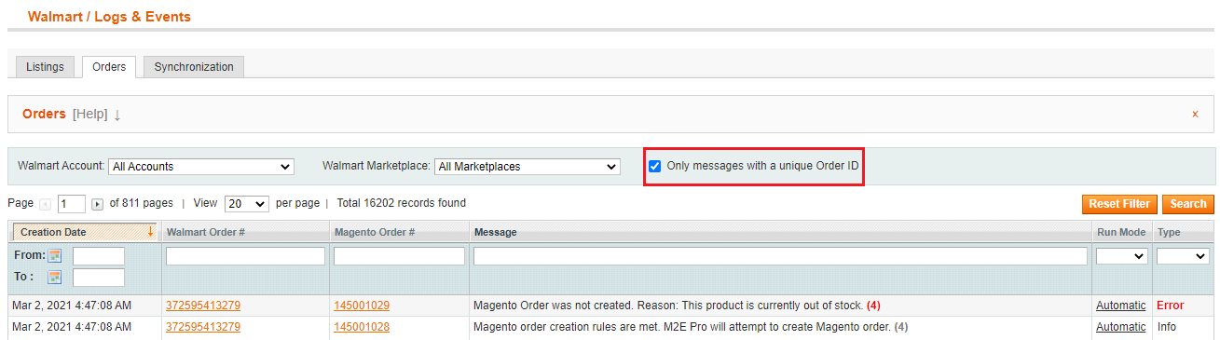Click the Search button

(x=1188, y=204)
